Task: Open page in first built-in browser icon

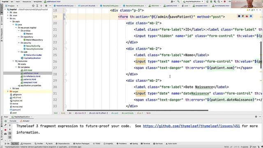Action: point(239,16)
